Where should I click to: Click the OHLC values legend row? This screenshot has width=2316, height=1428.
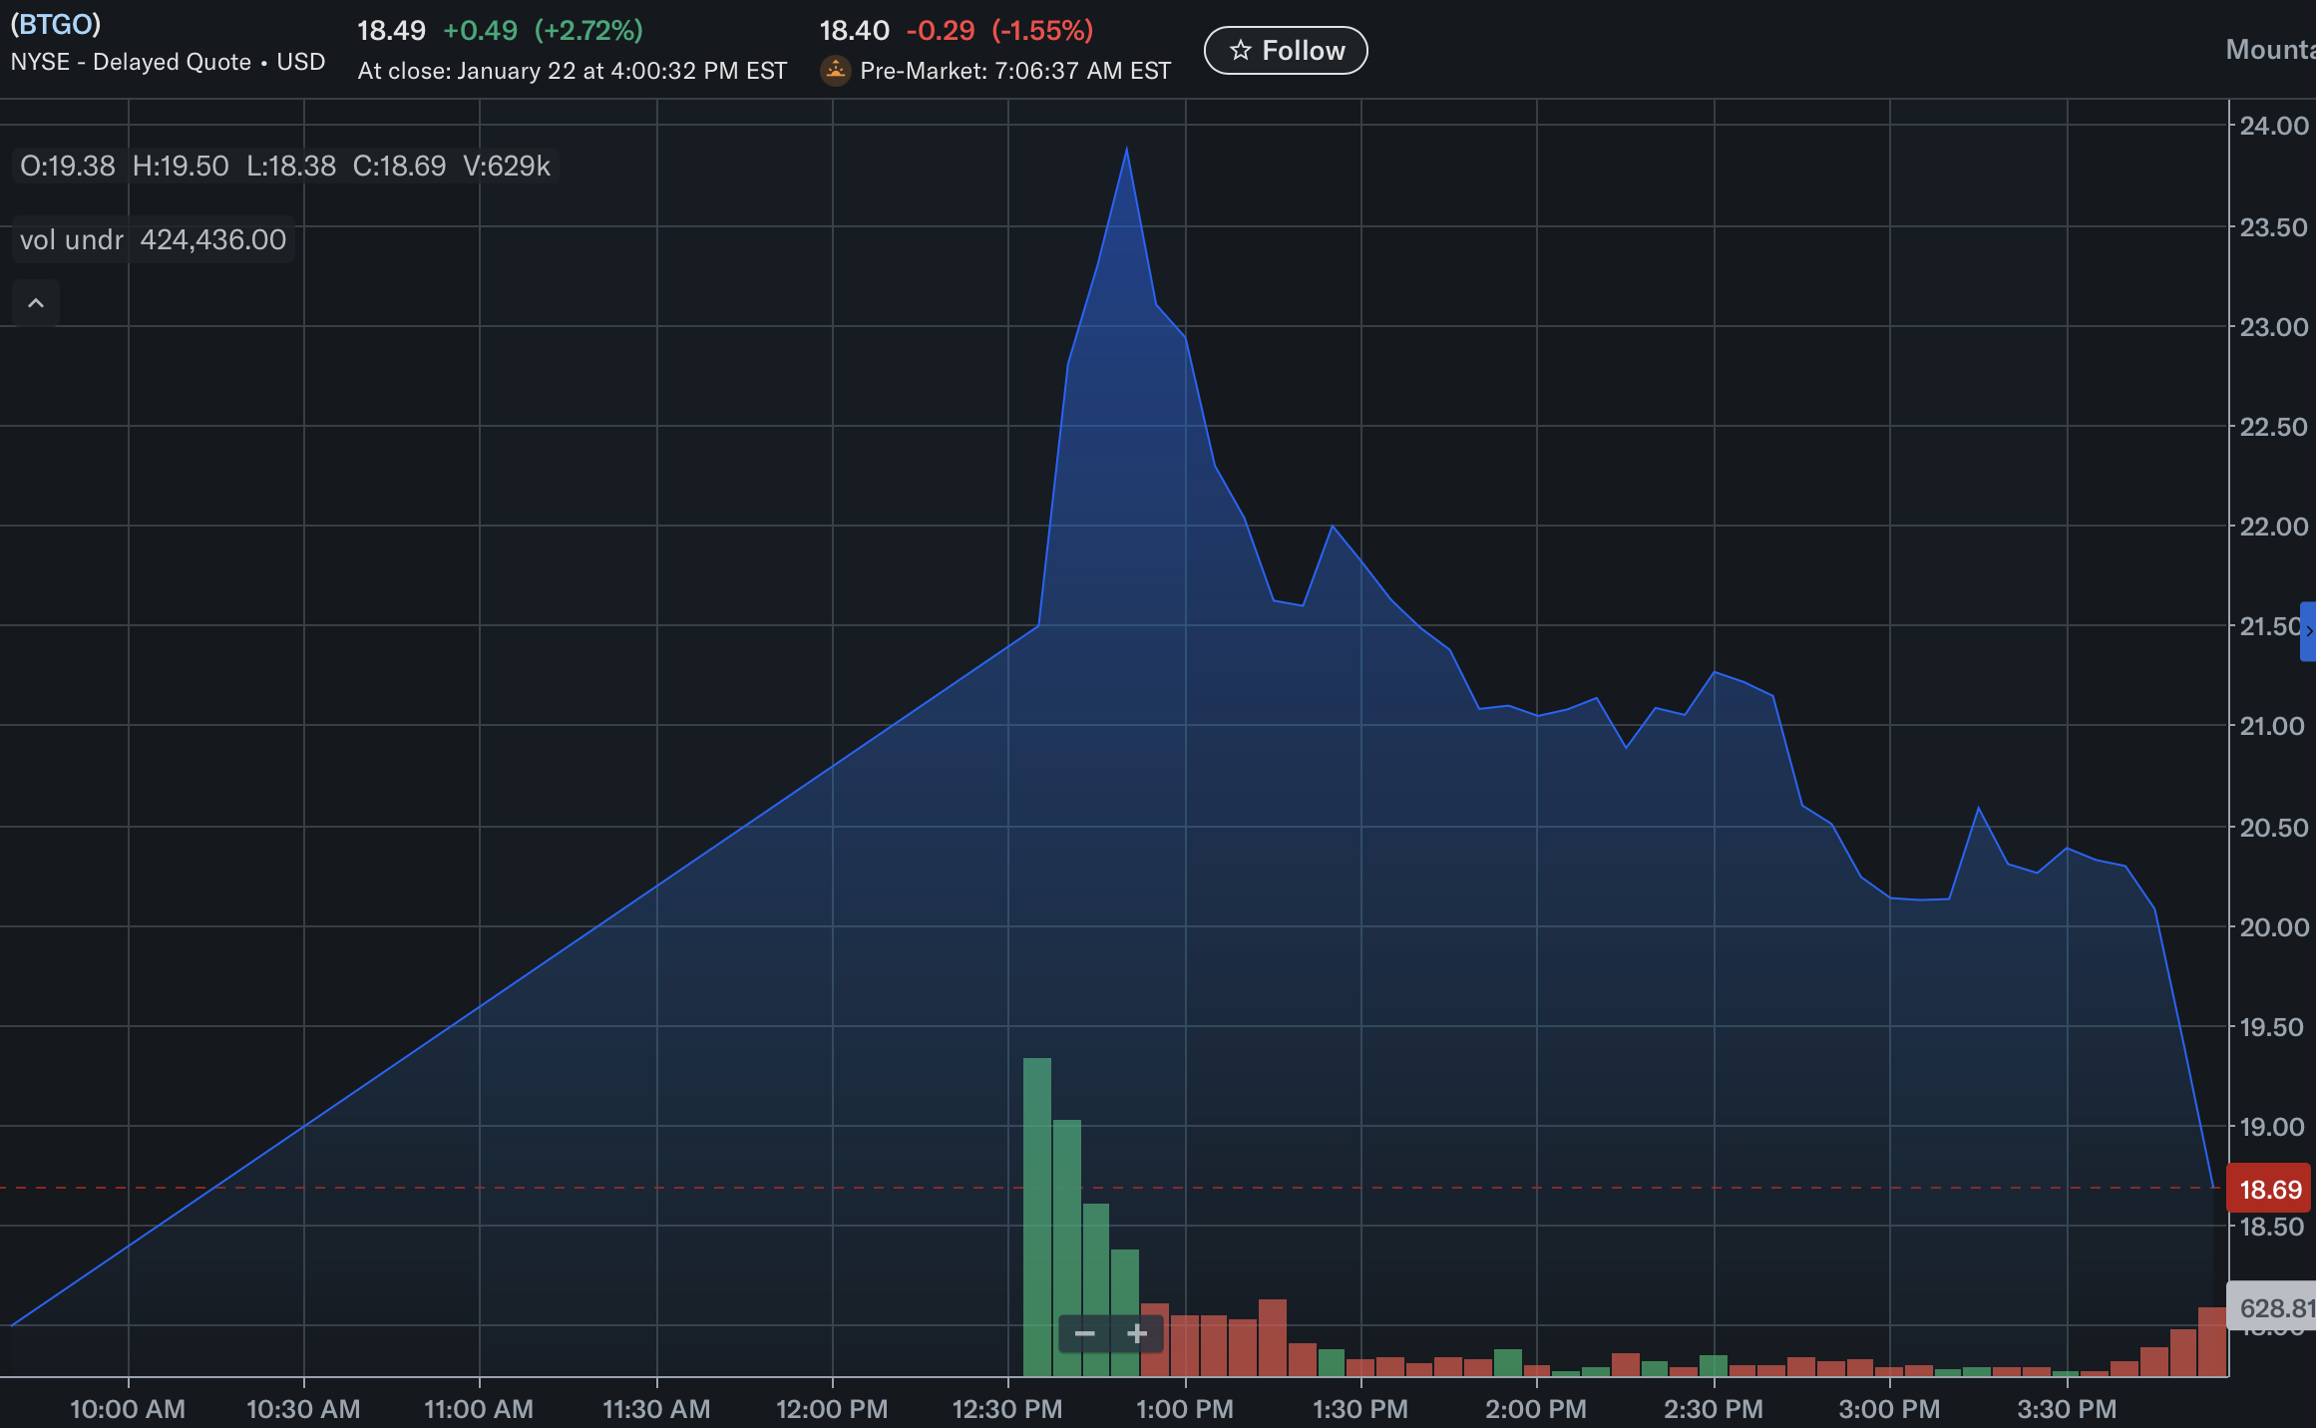click(x=285, y=166)
